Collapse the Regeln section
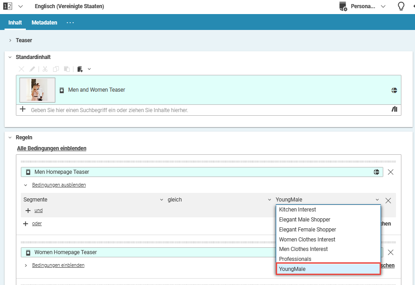 pyautogui.click(x=10, y=138)
